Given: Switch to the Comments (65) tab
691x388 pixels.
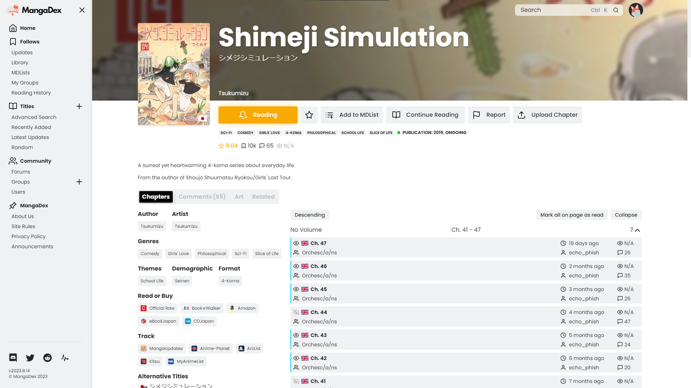Looking at the screenshot, I should 202,197.
